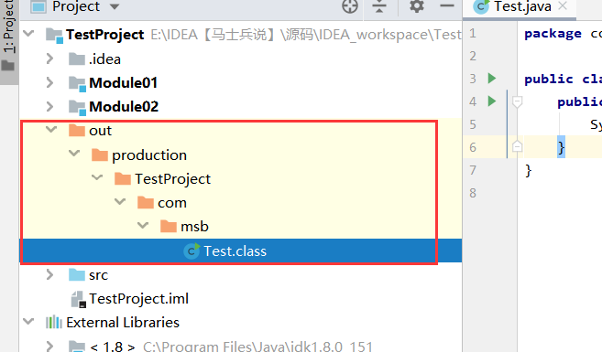
Task: Run class using line 3 green arrow
Action: 492,78
